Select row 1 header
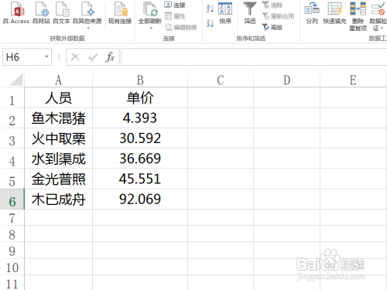The width and height of the screenshot is (387, 290). pos(12,98)
